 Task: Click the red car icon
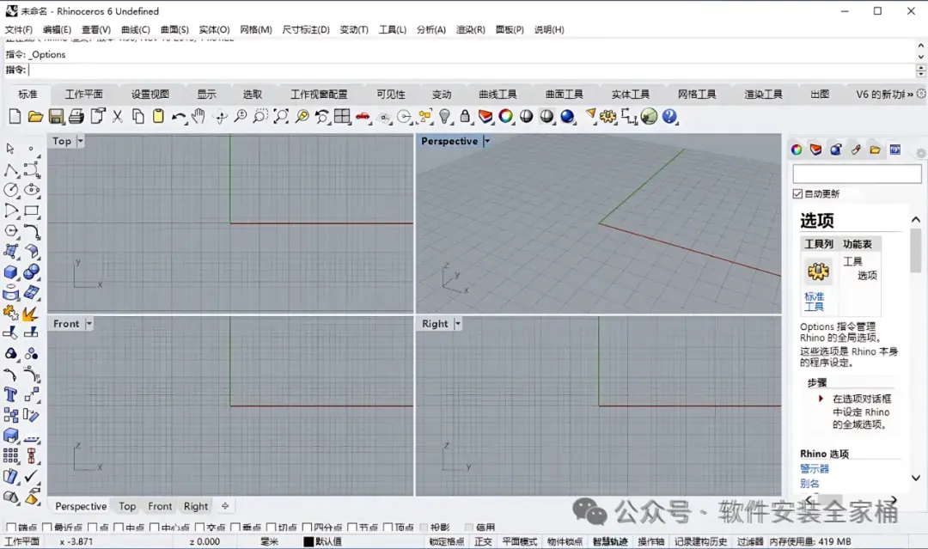pos(363,117)
